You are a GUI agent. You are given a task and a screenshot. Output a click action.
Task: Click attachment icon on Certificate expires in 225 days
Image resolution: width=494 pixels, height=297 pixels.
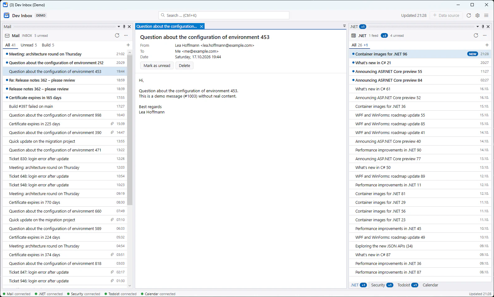[112, 124]
